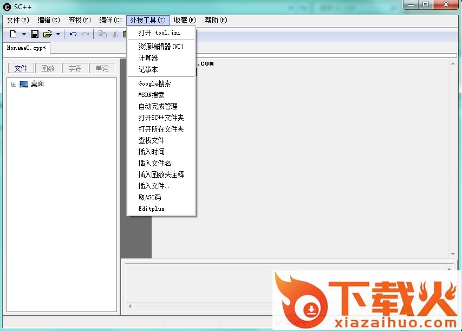Screen dimensions: 462x331
Task: Click the Save icon in toolbar
Action: [x=35, y=34]
